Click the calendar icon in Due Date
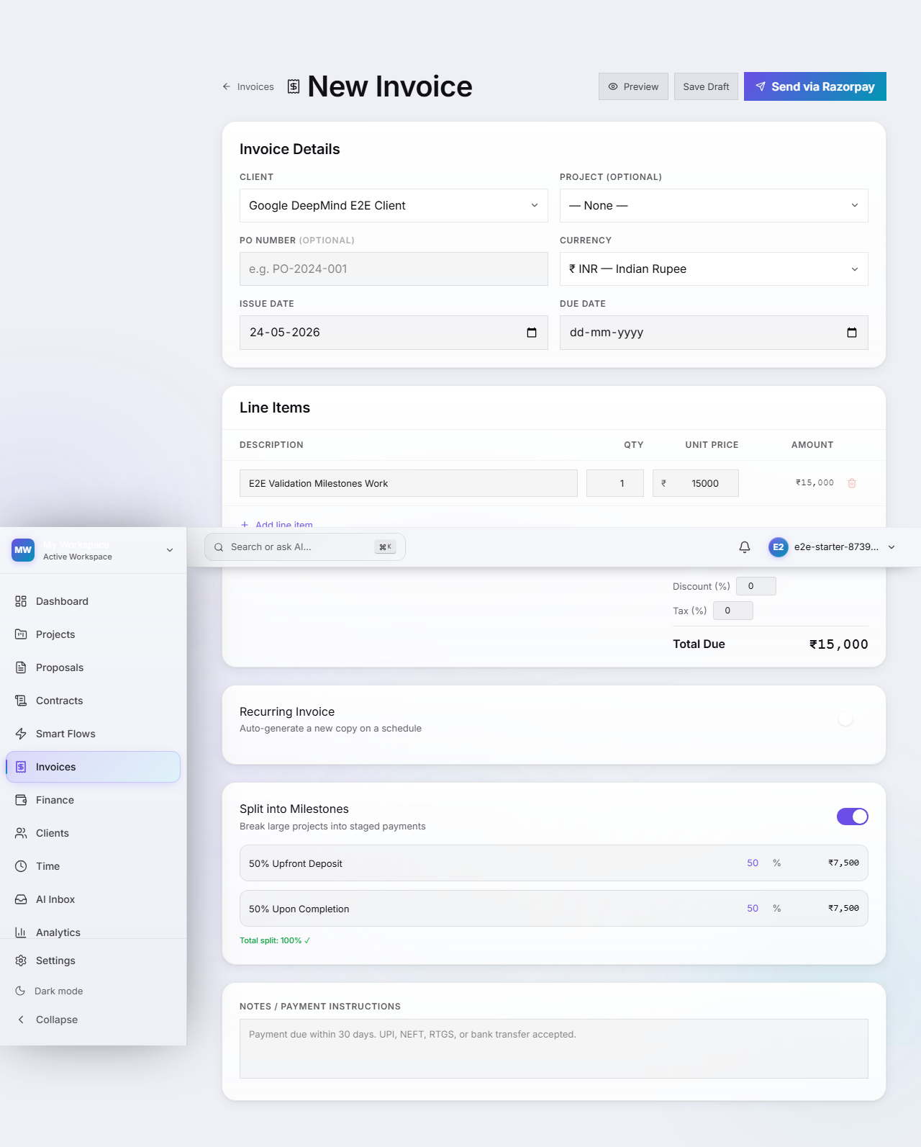The image size is (921, 1147). coord(852,333)
